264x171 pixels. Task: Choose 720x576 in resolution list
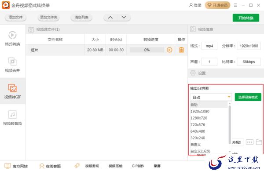(x=209, y=124)
